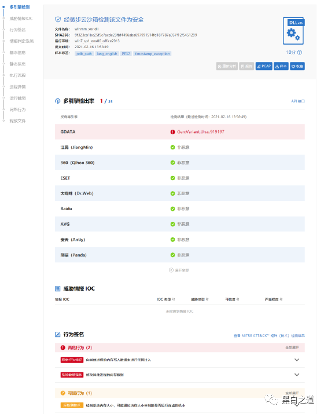324x414 pixels.
Task: Click orange question icon beside 可疑行为 (1)
Action: coord(63,393)
